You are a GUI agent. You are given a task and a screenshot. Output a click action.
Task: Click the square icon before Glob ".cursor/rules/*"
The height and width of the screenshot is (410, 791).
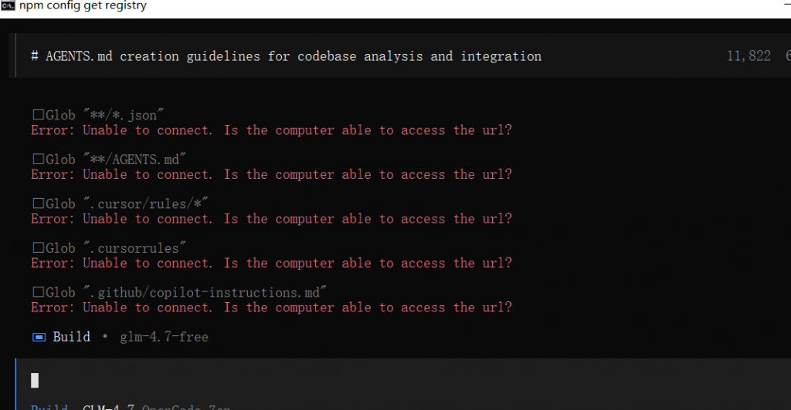click(37, 204)
